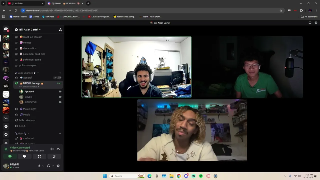Create channel in Voice Channels category
320x180 pixels.
click(x=60, y=73)
